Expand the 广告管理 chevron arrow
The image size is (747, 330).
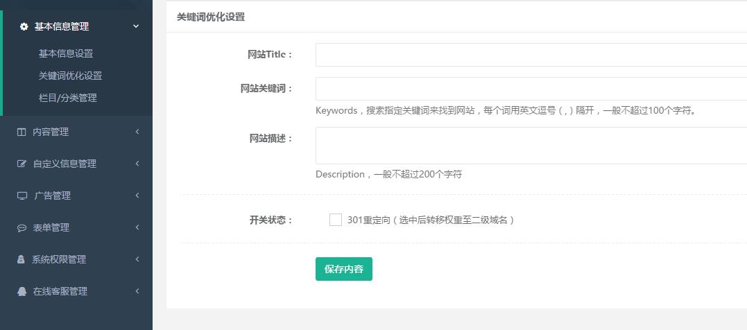point(137,196)
